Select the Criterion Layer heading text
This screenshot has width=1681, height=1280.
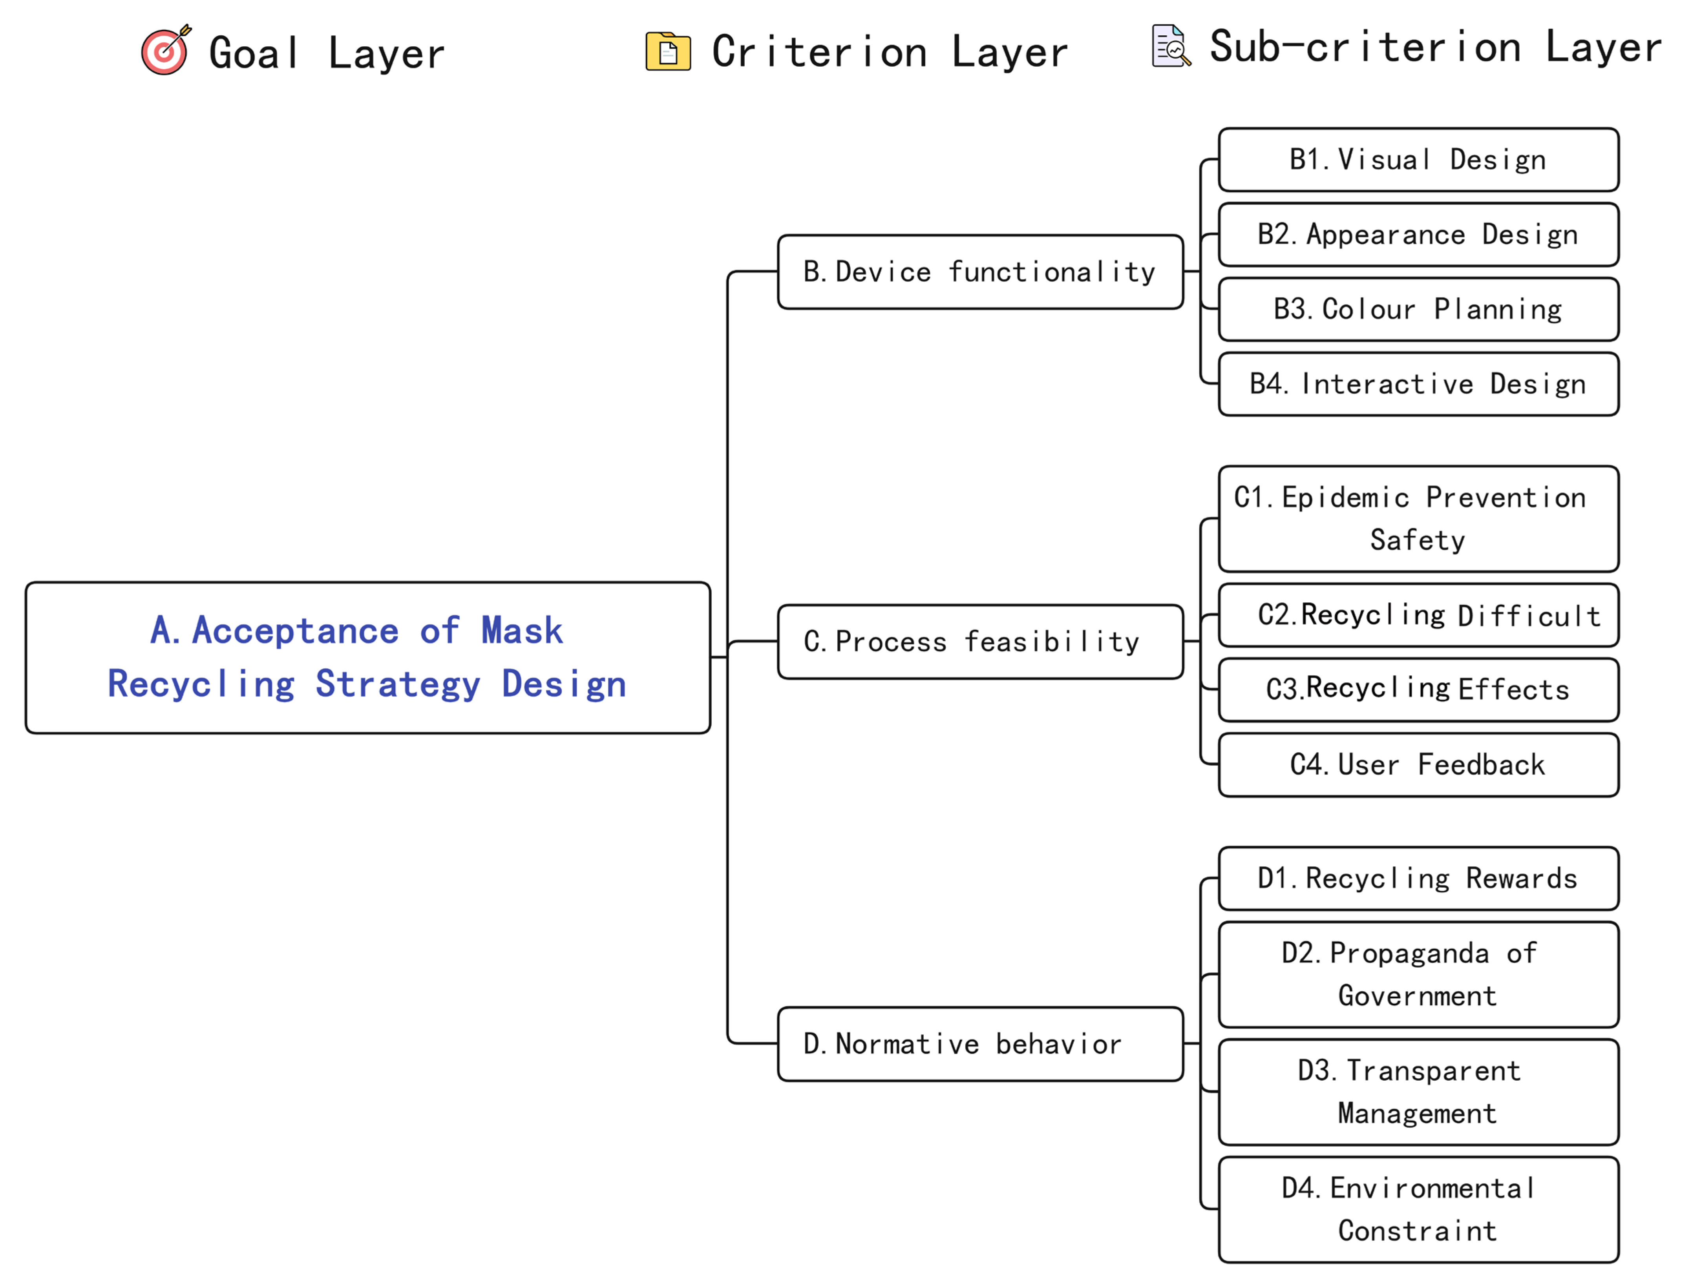(889, 52)
